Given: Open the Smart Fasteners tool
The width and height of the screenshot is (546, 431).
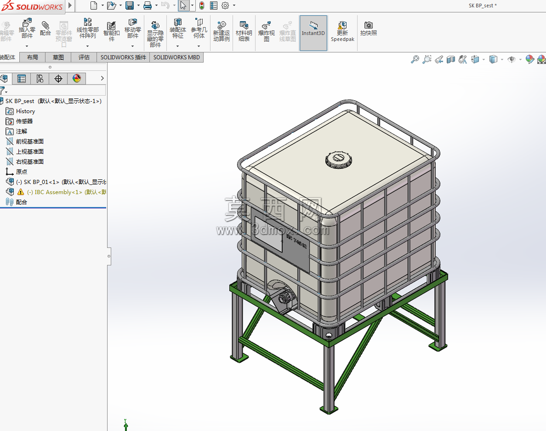Looking at the screenshot, I should (111, 31).
